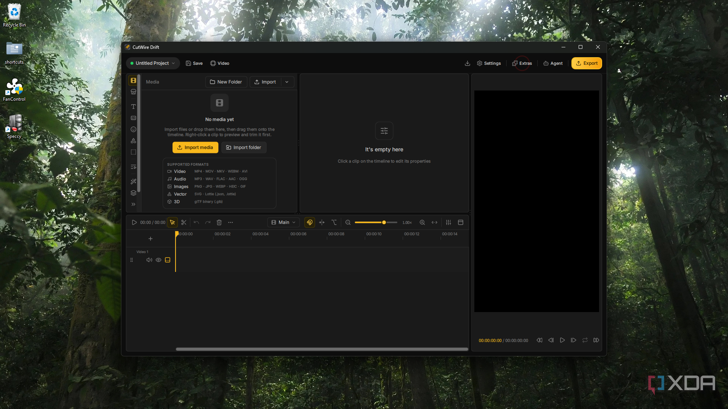Viewport: 728px width, 409px height.
Task: Open Settings
Action: pyautogui.click(x=489, y=63)
